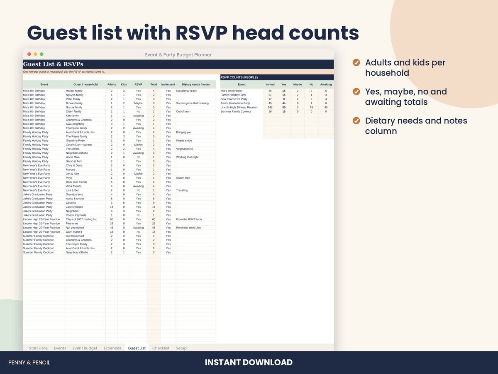Viewport: 498px width, 374px height.
Task: Select the Nguyen family guest cell
Action: 85,95
